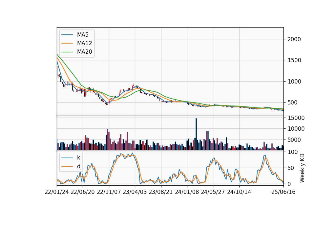The width and height of the screenshot is (315, 226).
Task: Click the orange MA12 legend line sample
Action: point(67,43)
